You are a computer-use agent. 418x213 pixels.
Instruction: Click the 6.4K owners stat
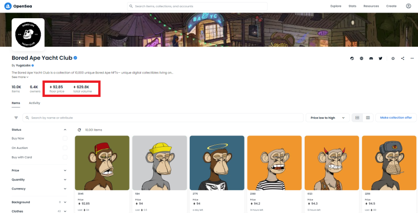[x=35, y=89]
